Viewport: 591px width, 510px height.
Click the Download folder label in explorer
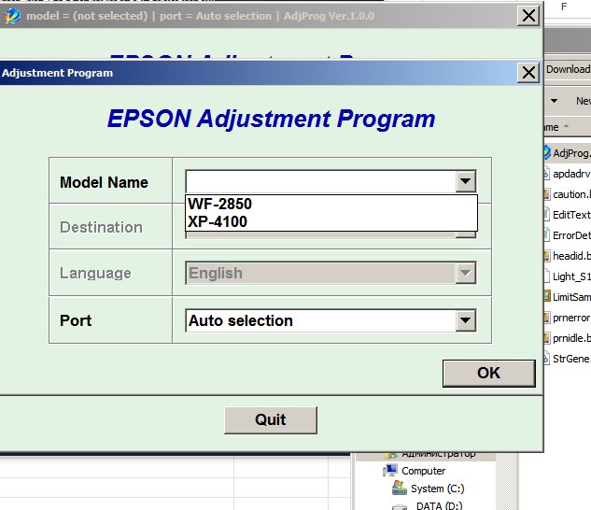click(569, 69)
